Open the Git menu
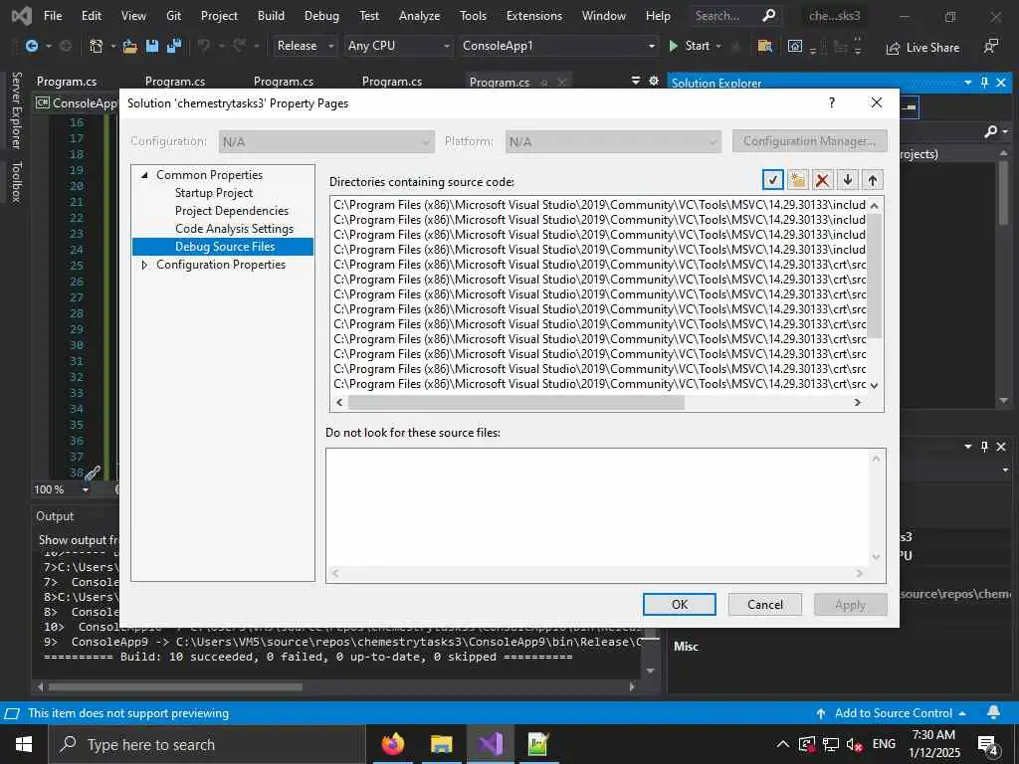The width and height of the screenshot is (1019, 764). coord(173,16)
